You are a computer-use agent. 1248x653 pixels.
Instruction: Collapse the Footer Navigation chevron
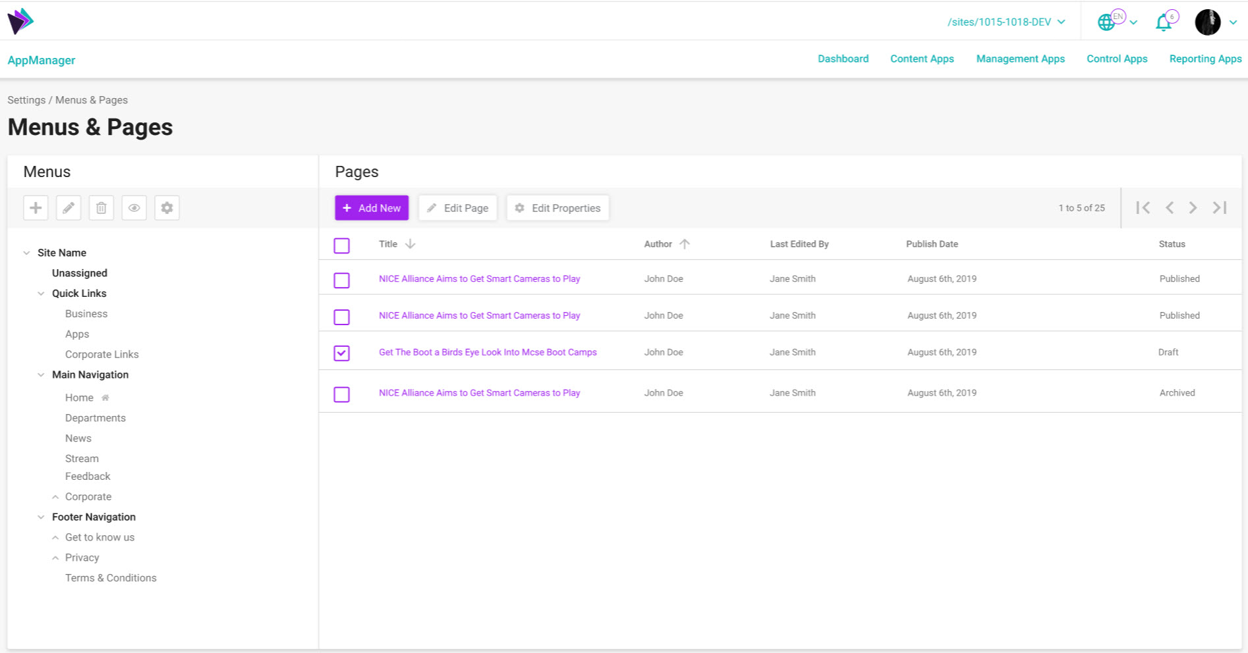41,517
